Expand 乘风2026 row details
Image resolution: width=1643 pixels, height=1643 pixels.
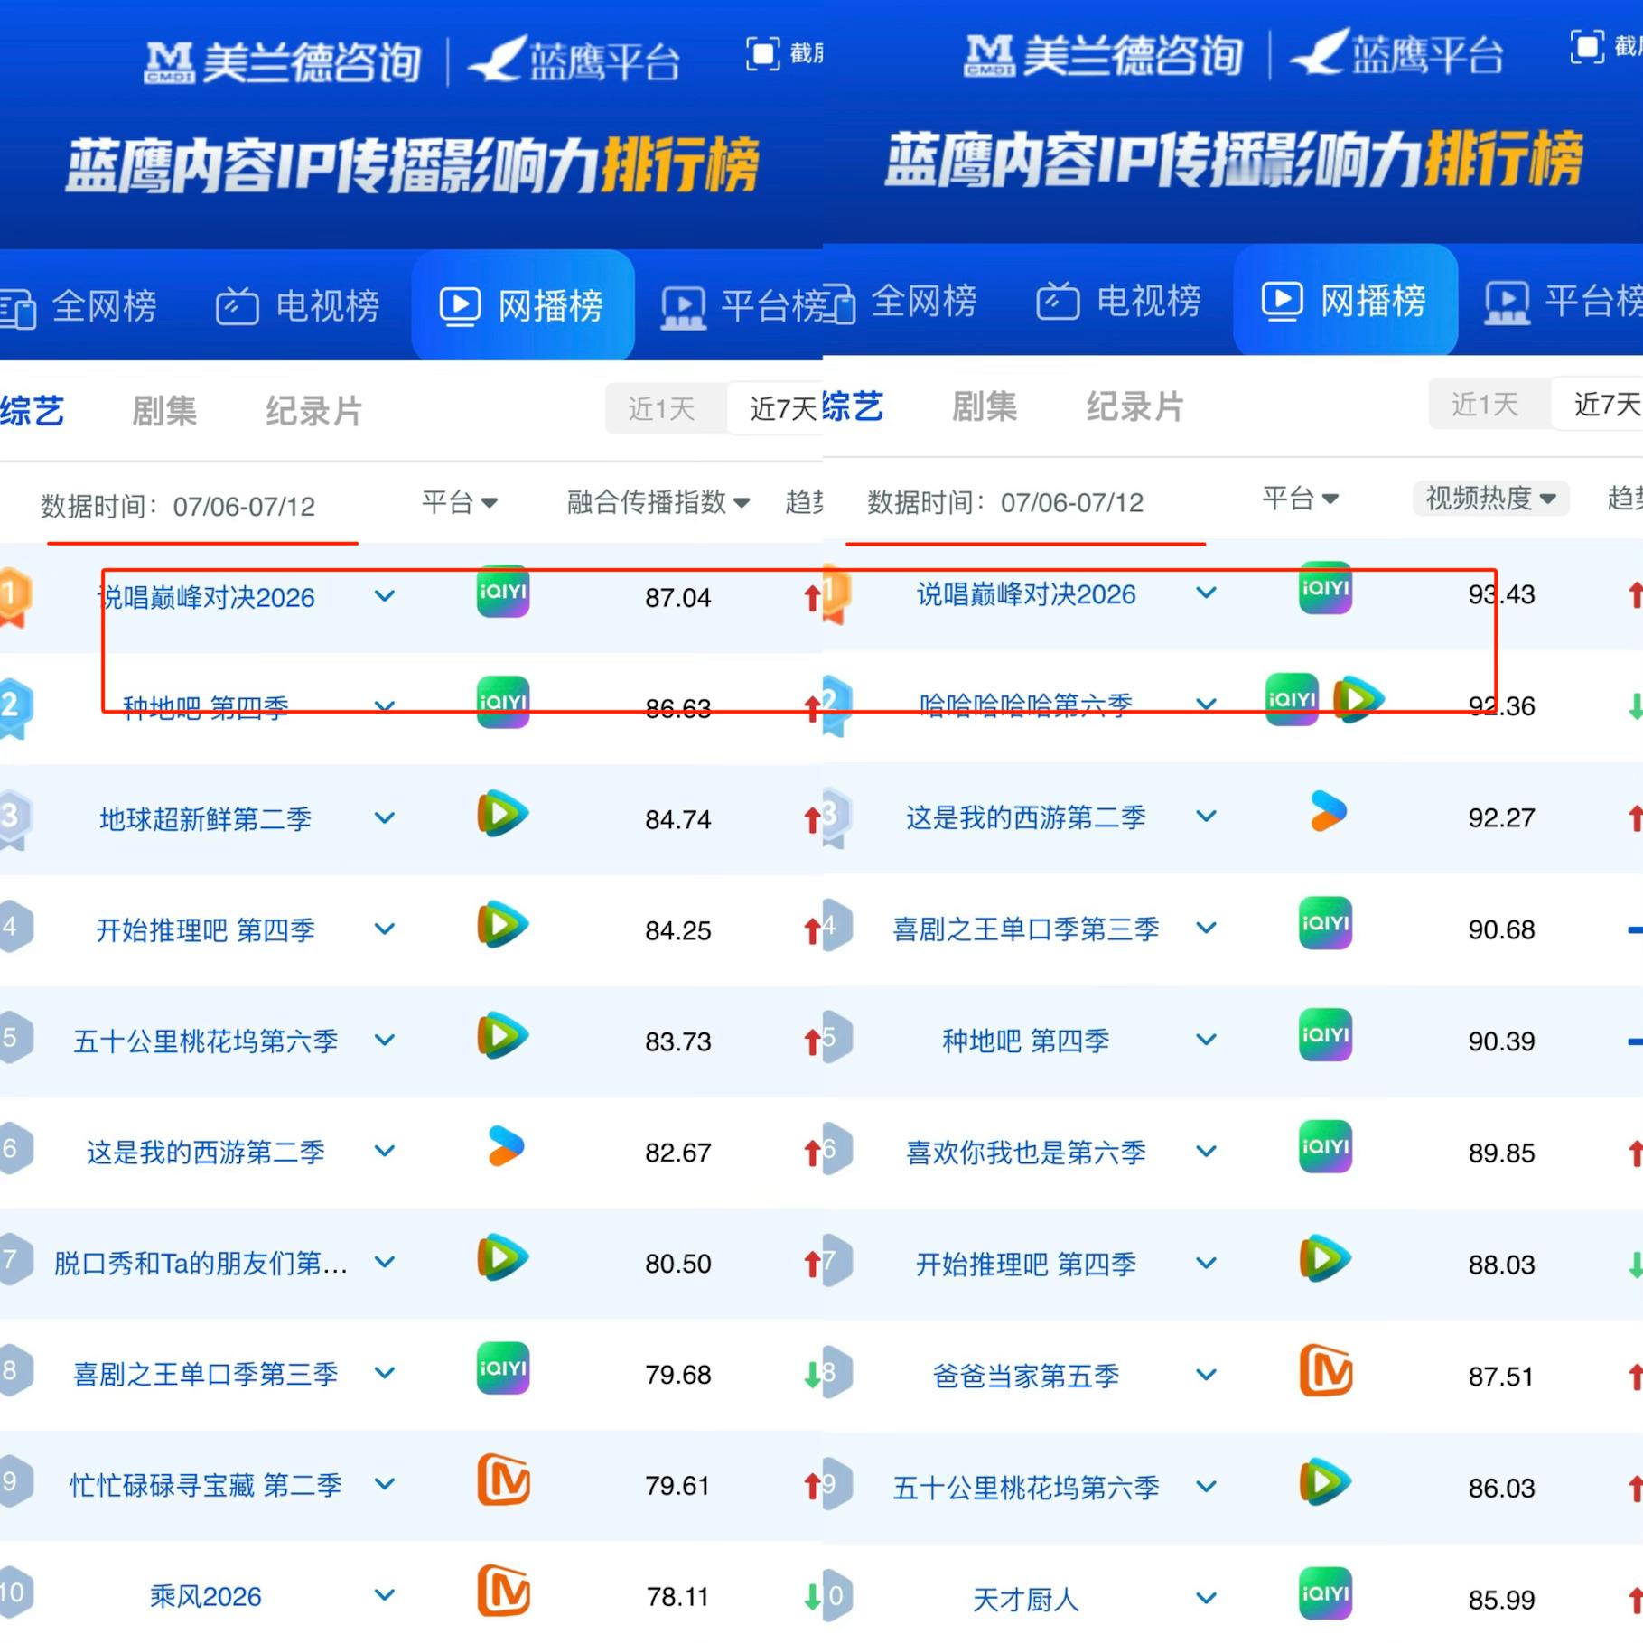point(385,1595)
